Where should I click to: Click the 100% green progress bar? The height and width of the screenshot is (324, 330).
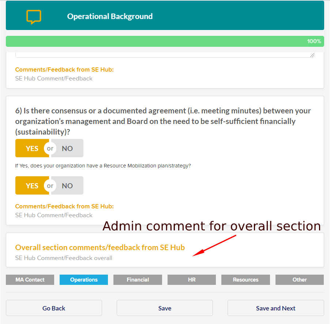tap(165, 41)
